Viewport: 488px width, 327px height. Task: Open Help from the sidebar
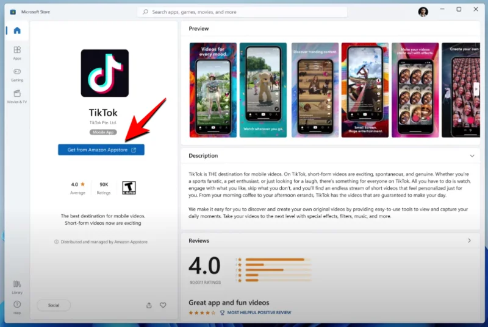click(17, 308)
